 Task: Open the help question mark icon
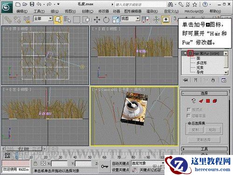coord(205,5)
